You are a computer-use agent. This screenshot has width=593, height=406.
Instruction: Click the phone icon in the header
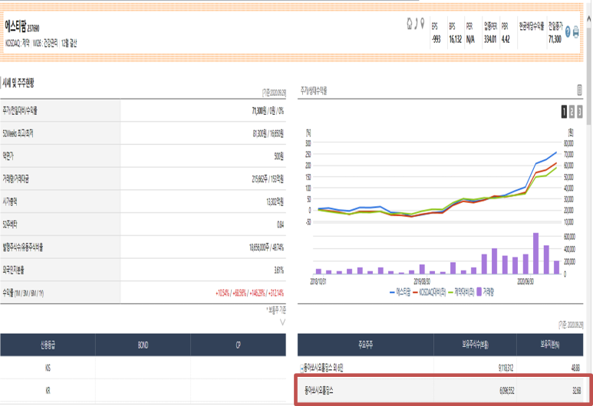click(416, 24)
